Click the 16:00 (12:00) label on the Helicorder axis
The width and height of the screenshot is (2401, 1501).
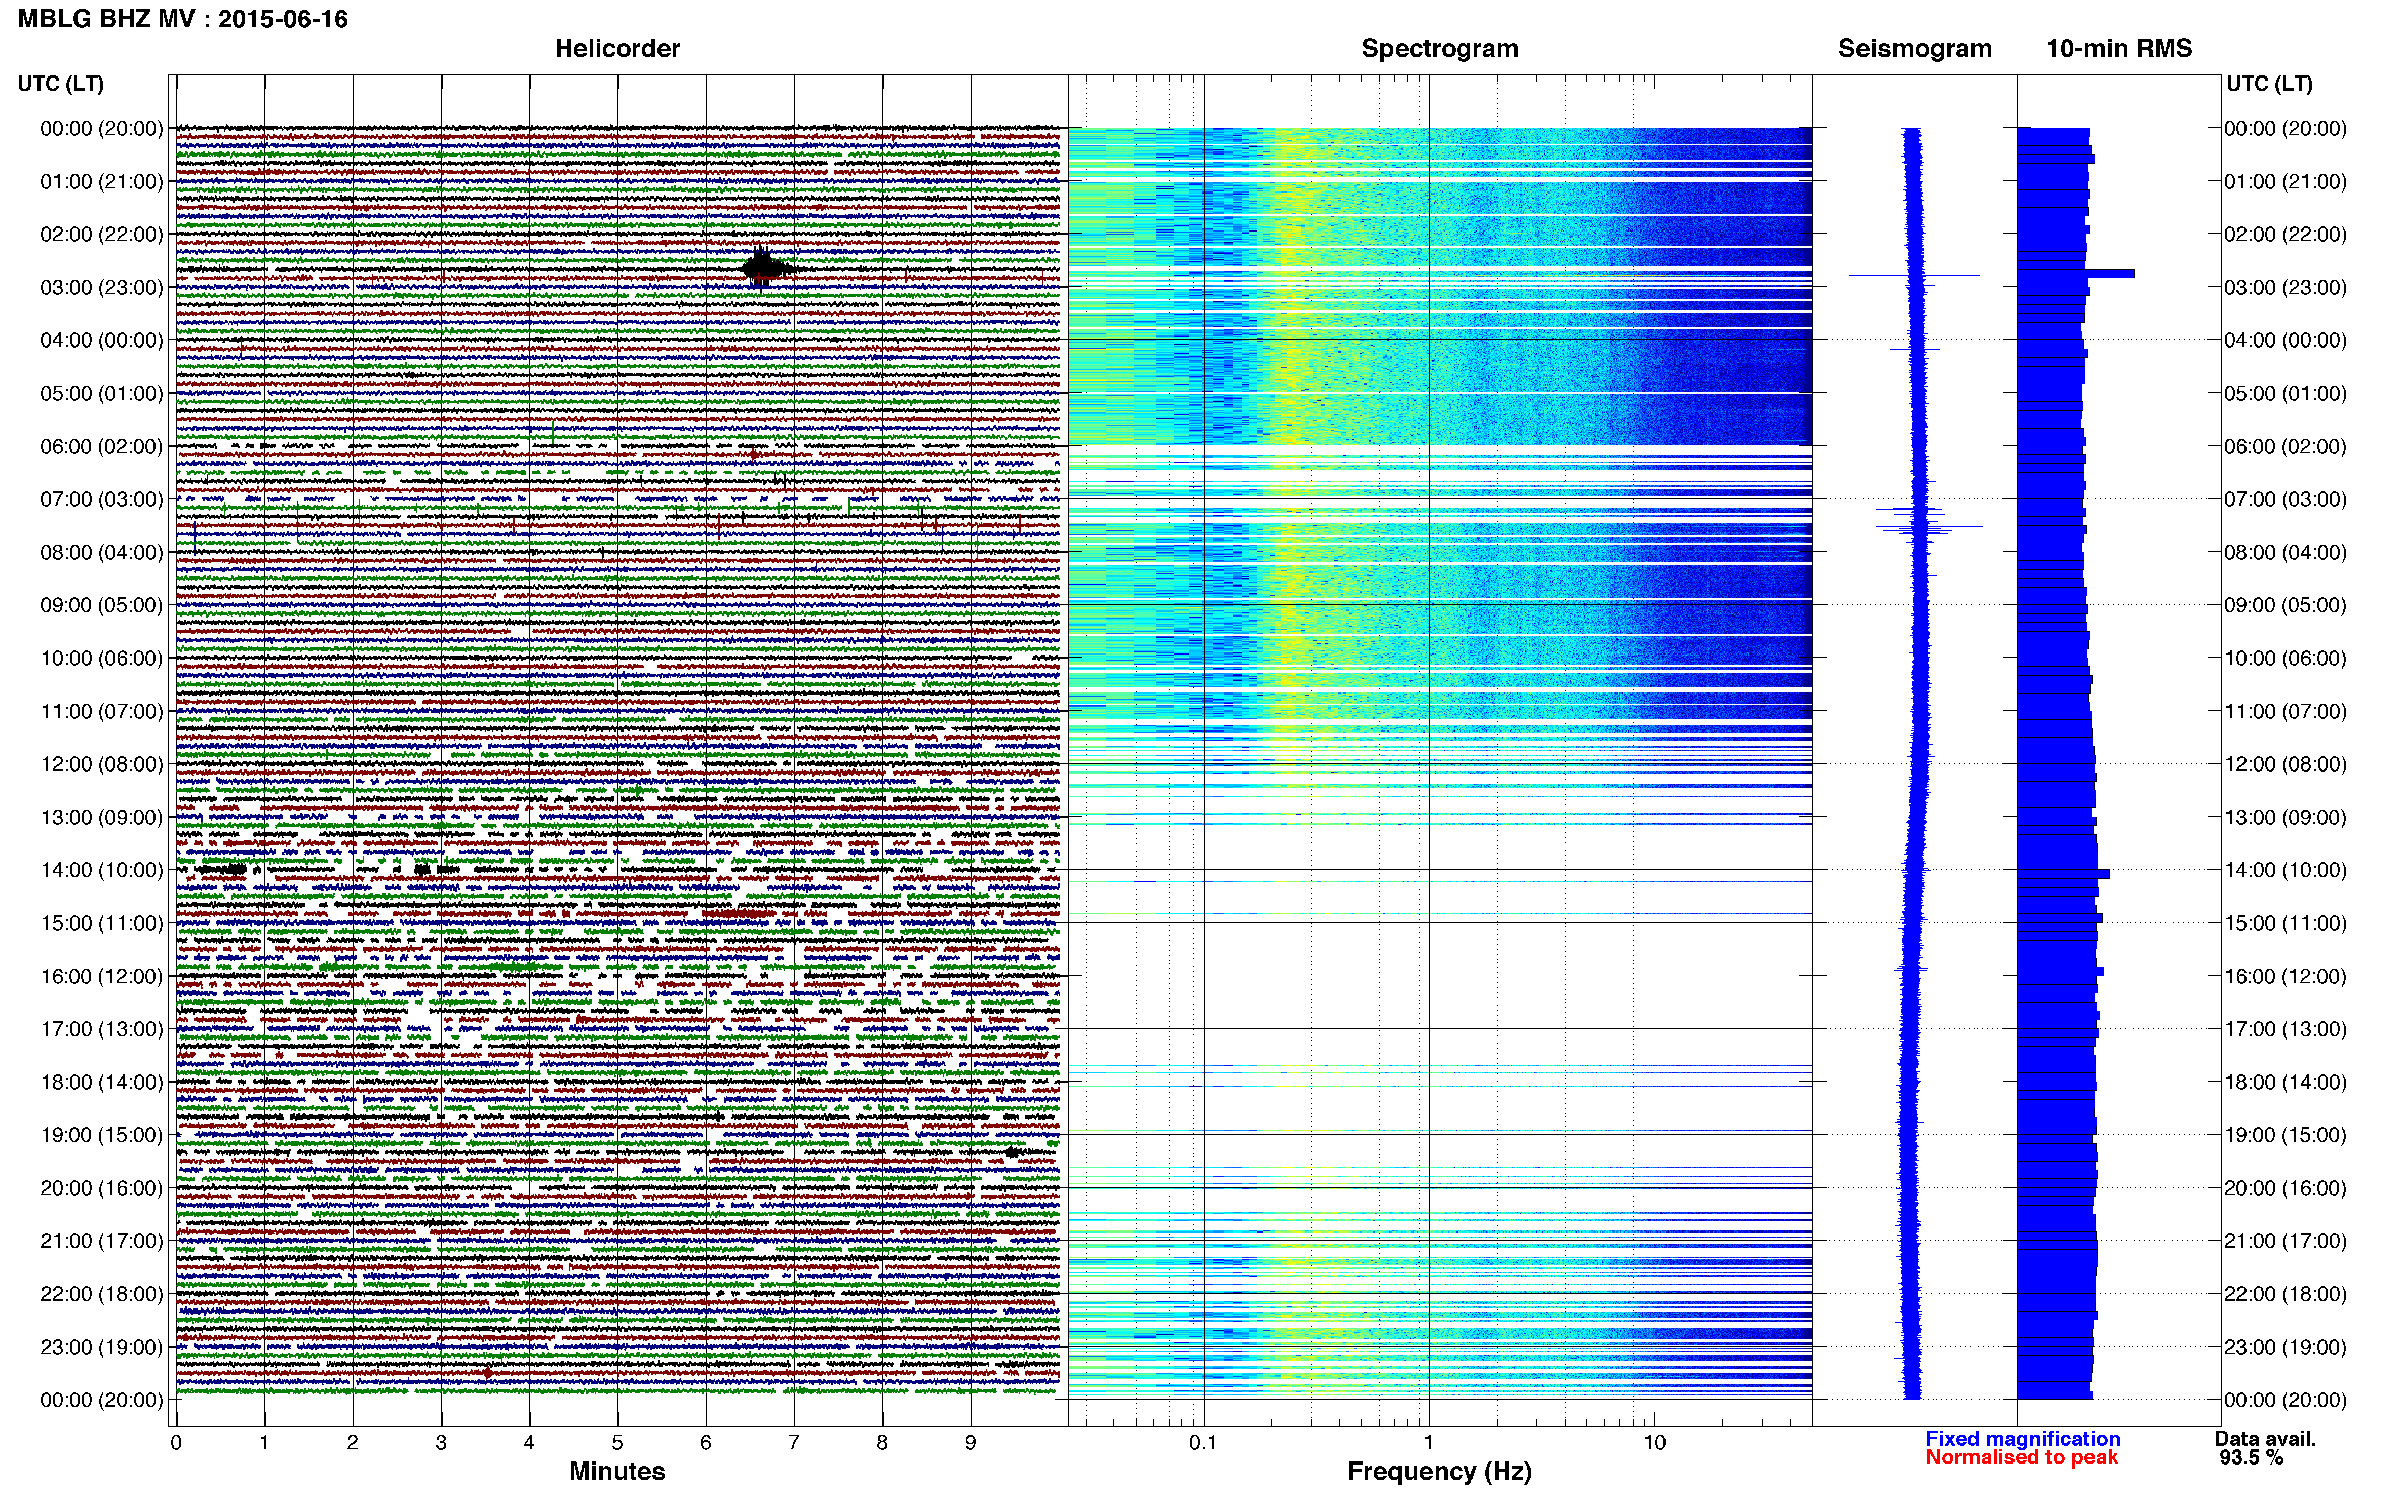[101, 977]
